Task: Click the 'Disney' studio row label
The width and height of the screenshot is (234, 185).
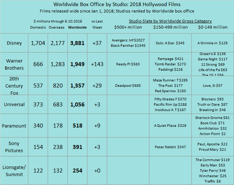Action: point(14,43)
